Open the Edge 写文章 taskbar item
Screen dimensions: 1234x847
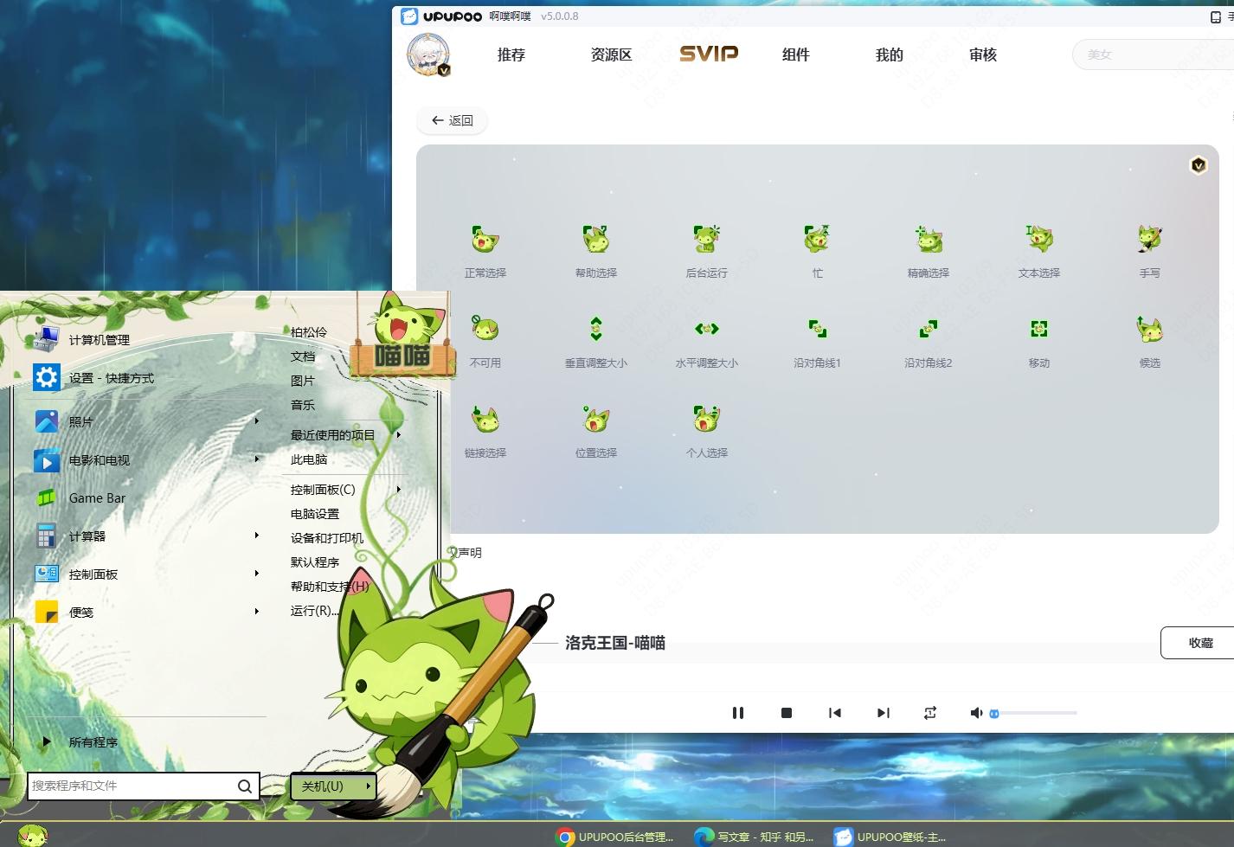(x=755, y=837)
